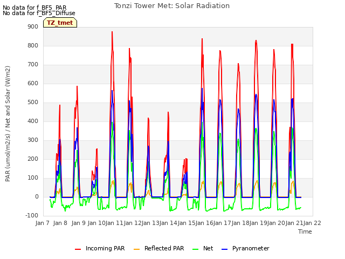Click the Jan 16 red Incoming PAR peak
The height and width of the screenshot is (259, 345).
click(202, 39)
